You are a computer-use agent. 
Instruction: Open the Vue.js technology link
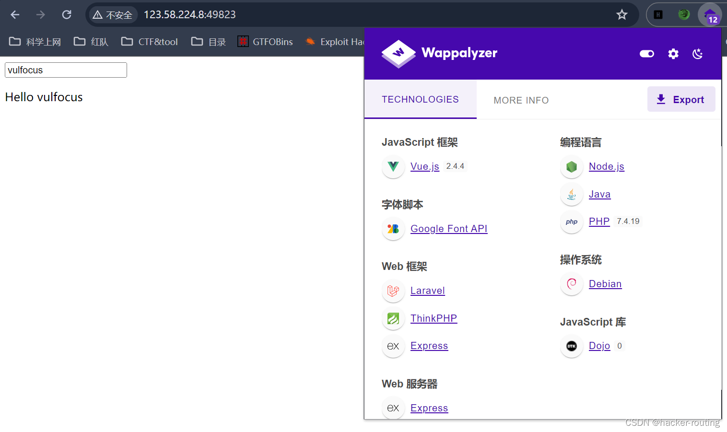point(425,166)
